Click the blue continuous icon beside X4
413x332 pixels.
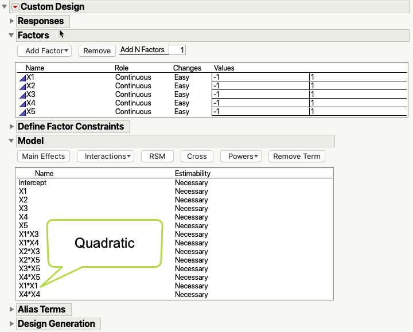[x=22, y=103]
